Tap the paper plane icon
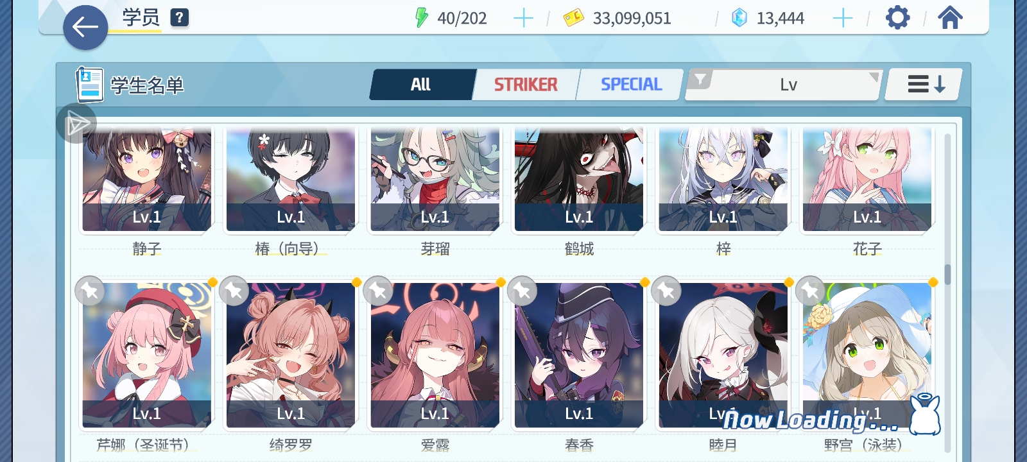 (x=77, y=124)
